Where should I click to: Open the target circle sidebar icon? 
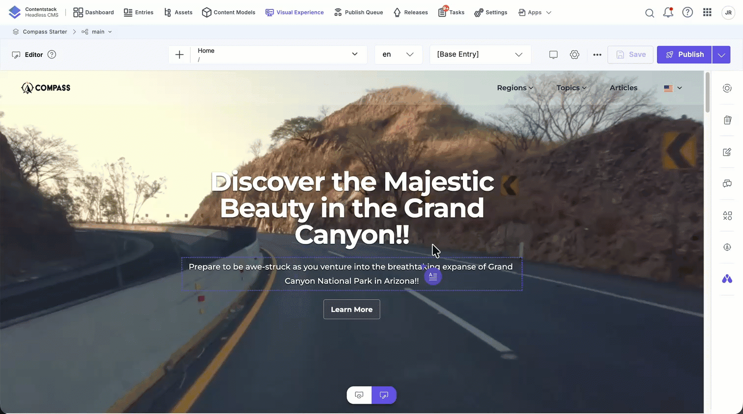click(727, 88)
